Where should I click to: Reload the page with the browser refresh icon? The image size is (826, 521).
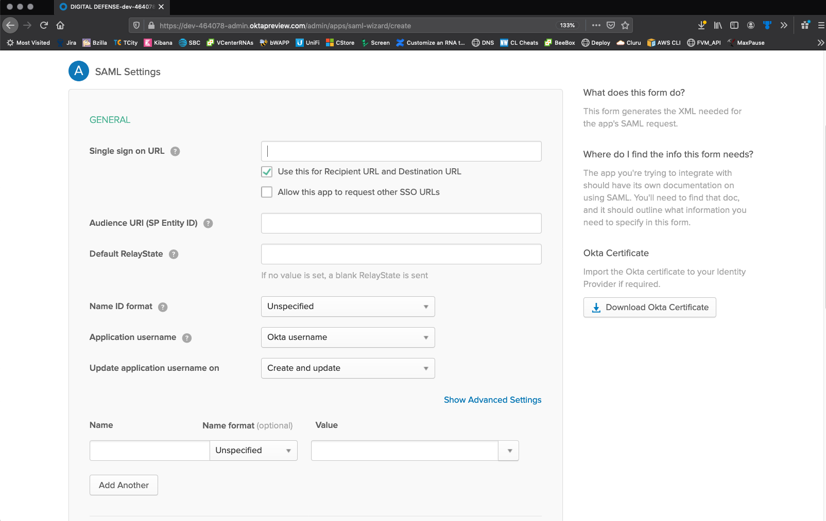click(44, 25)
